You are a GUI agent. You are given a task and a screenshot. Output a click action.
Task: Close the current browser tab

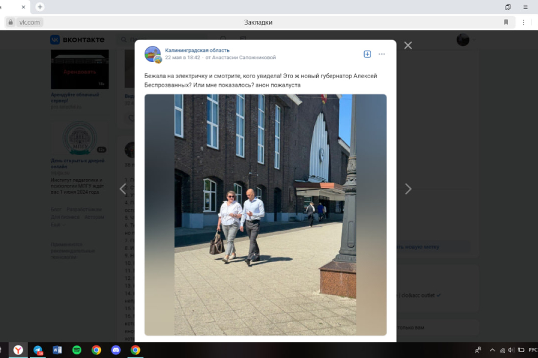(24, 7)
